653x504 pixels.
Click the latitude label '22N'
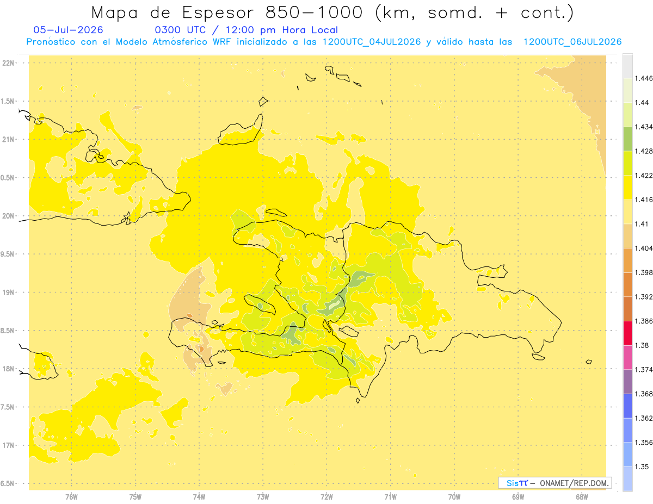point(8,63)
